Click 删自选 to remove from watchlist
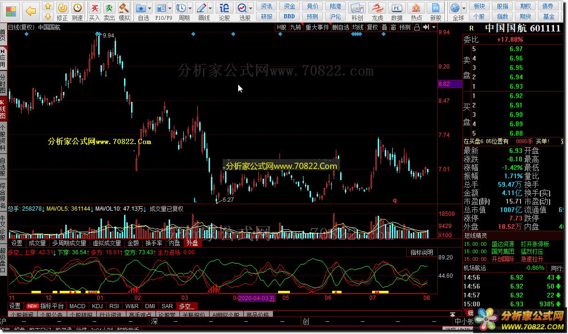The image size is (568, 334). (341, 27)
